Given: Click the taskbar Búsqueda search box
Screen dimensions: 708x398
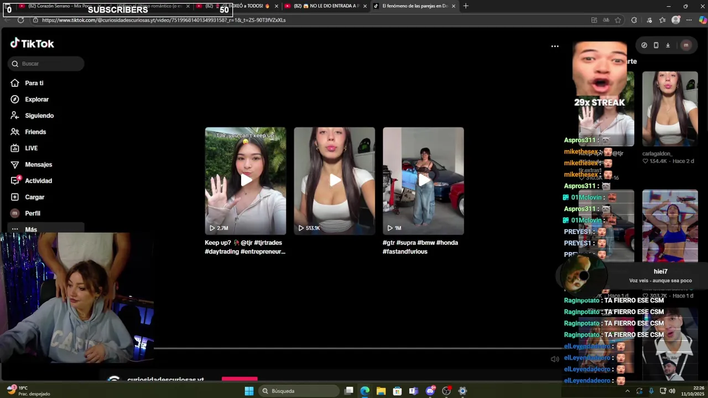Looking at the screenshot, I should click(298, 391).
